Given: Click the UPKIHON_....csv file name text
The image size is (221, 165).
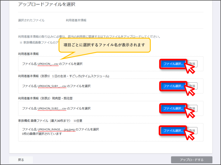Looking at the screenshot, I should [48, 64].
